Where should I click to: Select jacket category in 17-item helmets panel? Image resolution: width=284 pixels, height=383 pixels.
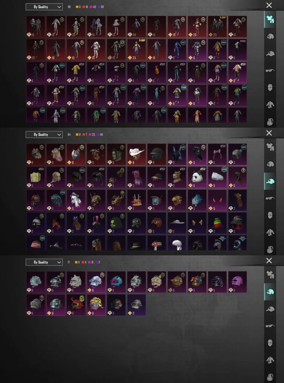pyautogui.click(x=270, y=360)
